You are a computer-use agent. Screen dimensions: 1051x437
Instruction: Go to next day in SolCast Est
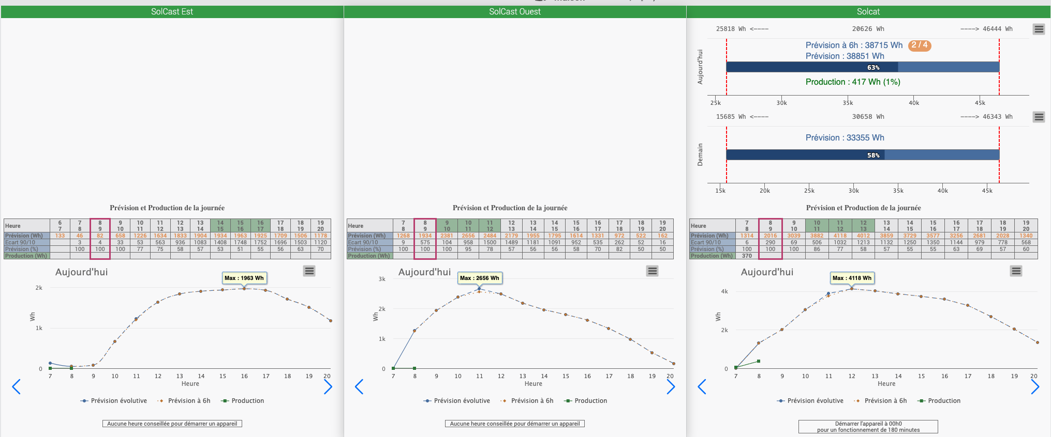[x=328, y=386]
